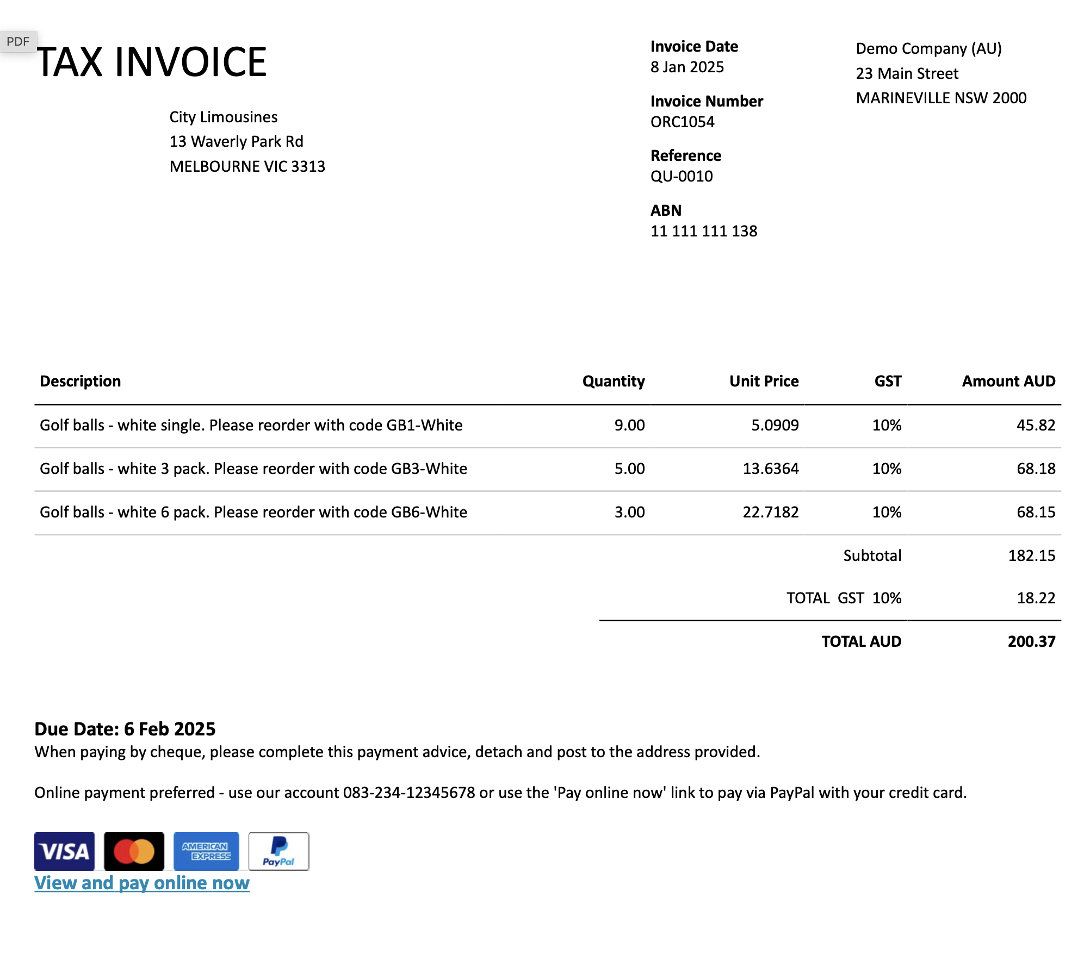Click the American Express icon

pos(206,851)
